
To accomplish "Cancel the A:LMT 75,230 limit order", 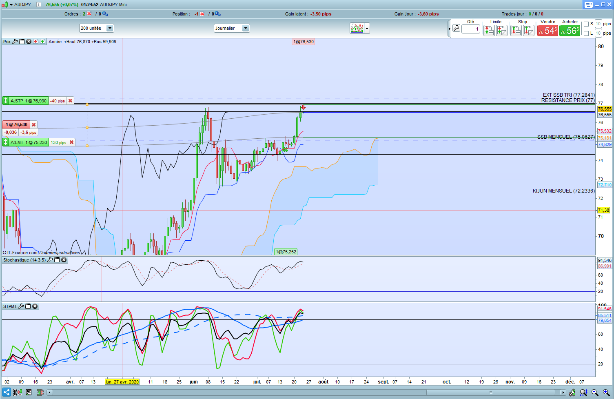I will coord(71,142).
